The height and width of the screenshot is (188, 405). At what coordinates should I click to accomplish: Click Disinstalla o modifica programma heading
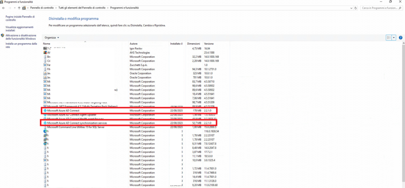74,19
